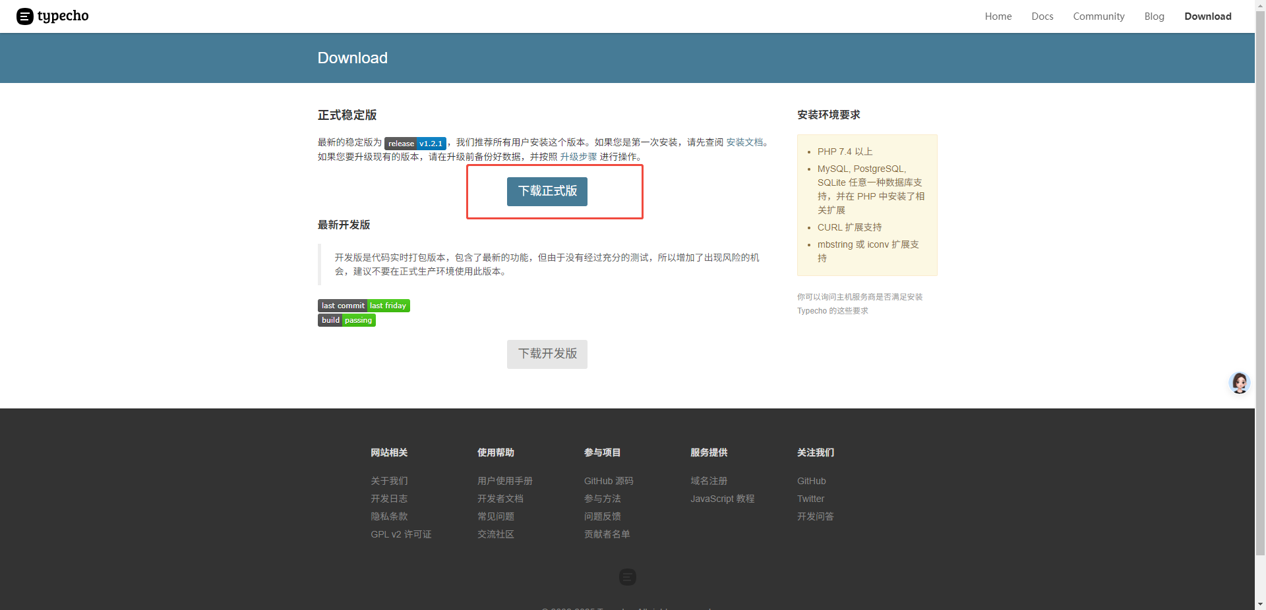
Task: Click the 正式稳定版 heading
Action: click(347, 115)
